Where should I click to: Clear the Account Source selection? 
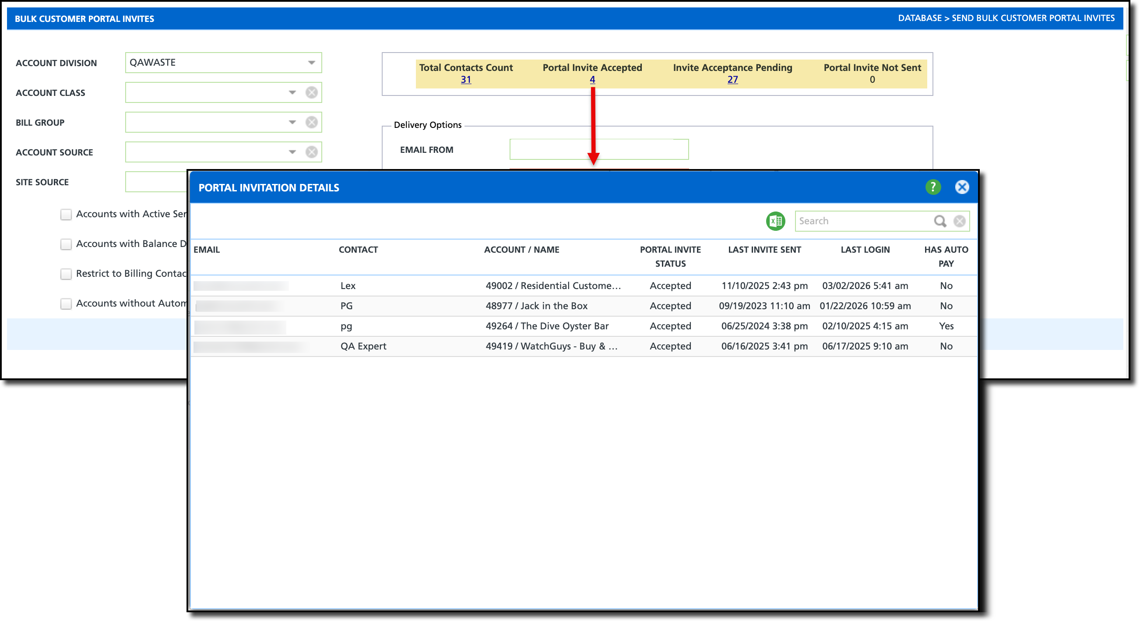312,152
